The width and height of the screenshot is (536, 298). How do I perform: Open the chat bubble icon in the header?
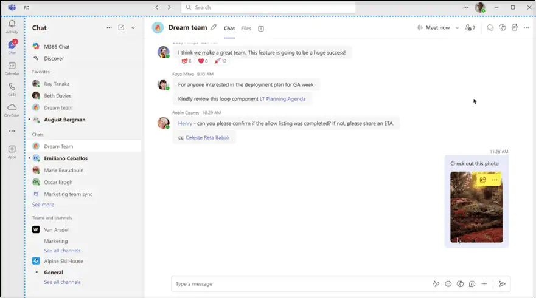tap(490, 28)
